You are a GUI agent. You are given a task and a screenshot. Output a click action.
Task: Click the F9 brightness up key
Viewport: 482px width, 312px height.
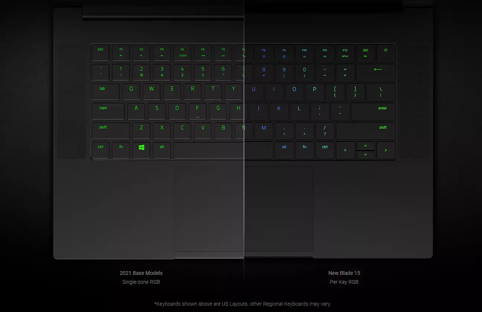(284, 53)
